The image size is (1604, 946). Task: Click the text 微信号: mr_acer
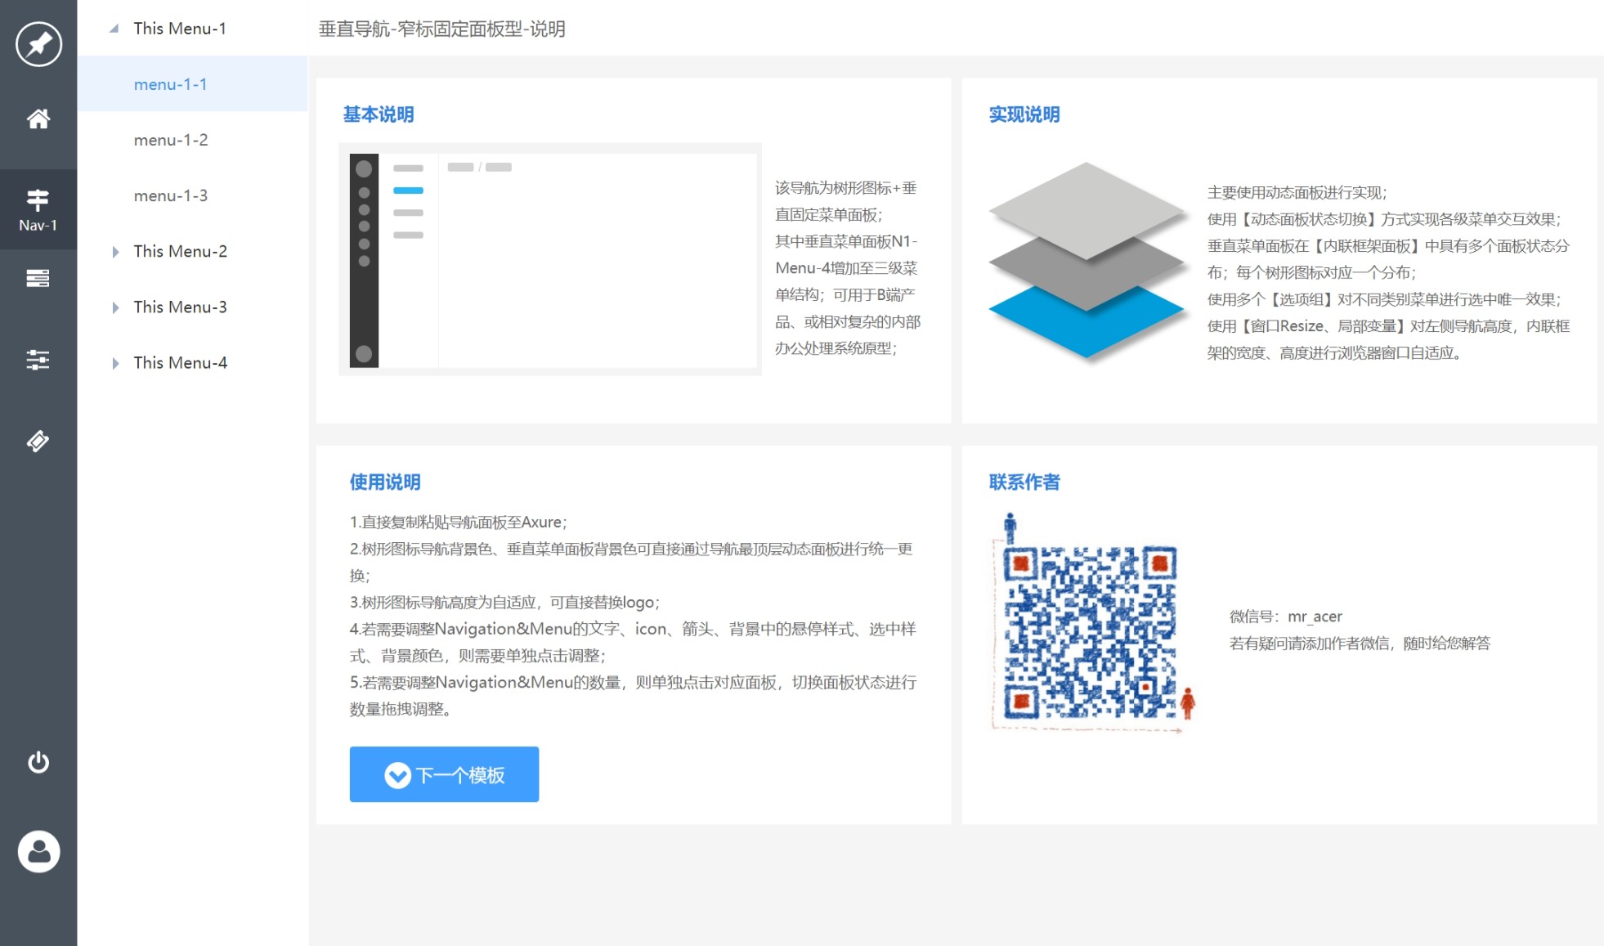tap(1286, 616)
